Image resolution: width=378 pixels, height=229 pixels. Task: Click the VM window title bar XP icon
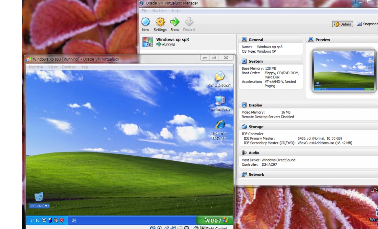29,59
